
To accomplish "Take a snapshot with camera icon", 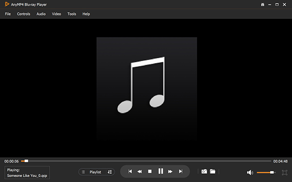I will [x=204, y=171].
